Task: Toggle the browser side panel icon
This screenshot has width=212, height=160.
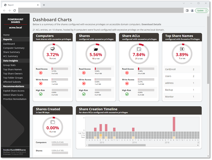Action: 187,10
